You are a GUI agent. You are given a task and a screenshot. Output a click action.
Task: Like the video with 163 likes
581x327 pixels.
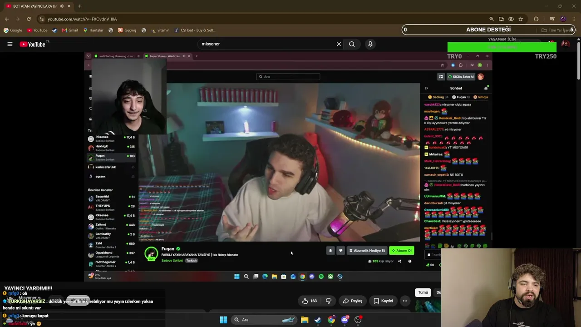tap(309, 301)
